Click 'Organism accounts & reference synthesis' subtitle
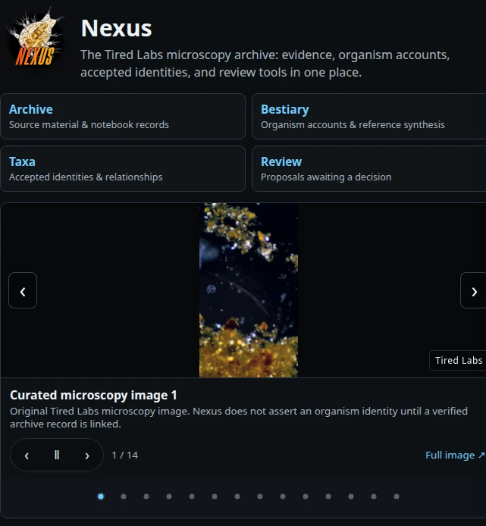The width and height of the screenshot is (486, 526). 353,125
